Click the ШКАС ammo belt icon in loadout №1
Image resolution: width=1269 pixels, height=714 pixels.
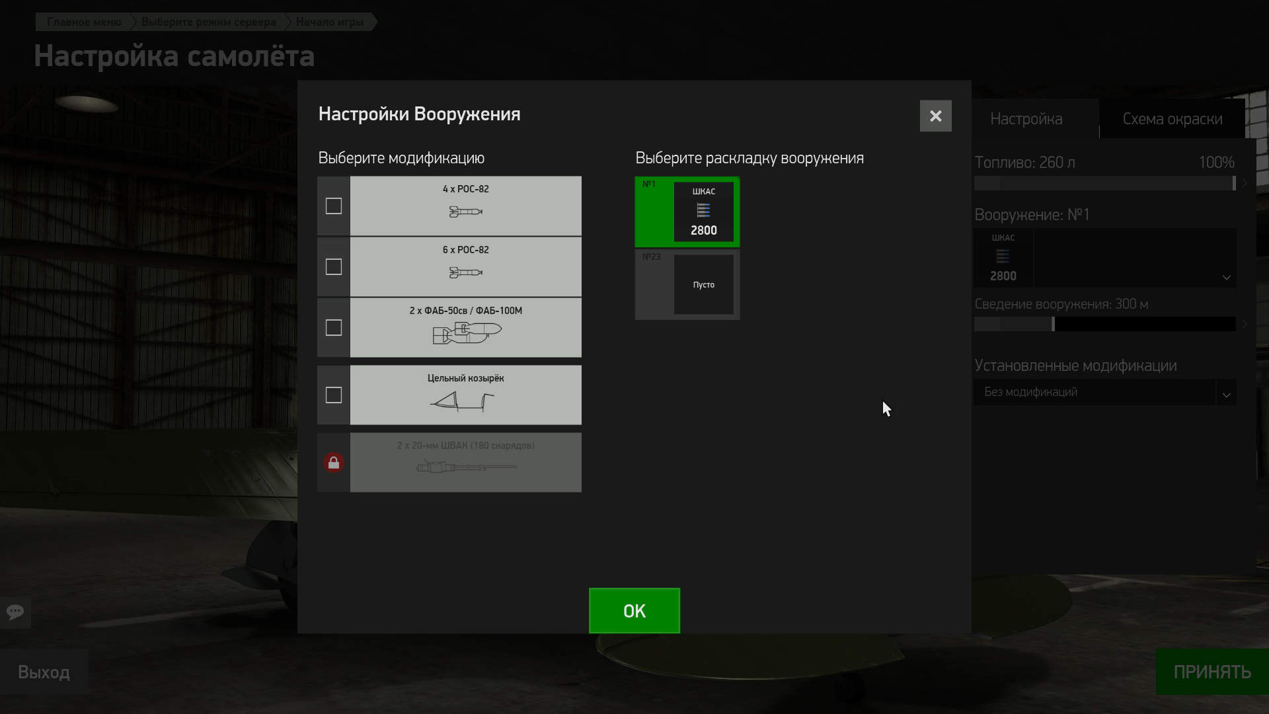[x=703, y=211]
